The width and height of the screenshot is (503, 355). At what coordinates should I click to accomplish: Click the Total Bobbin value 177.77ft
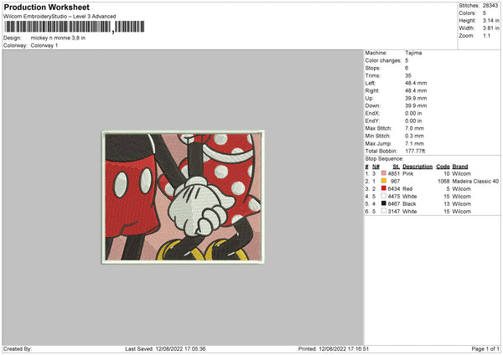[x=415, y=151]
